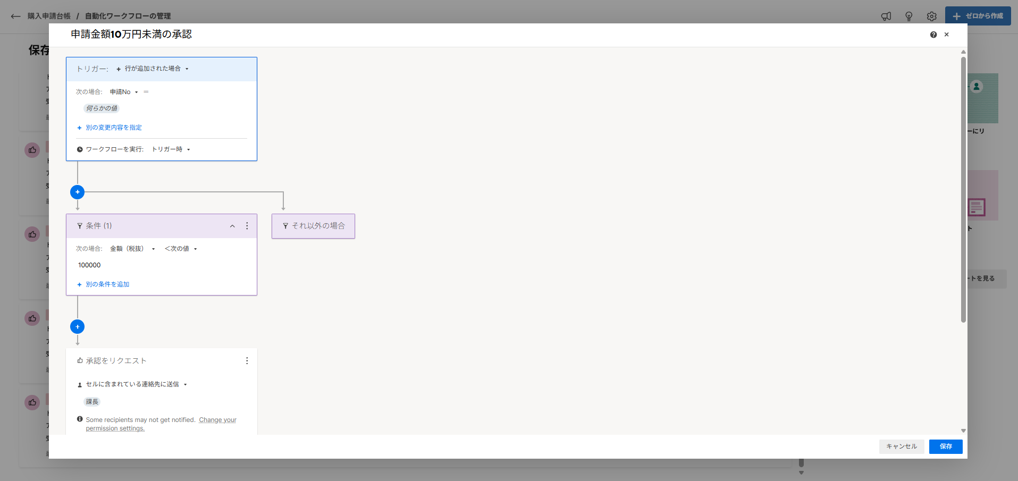Click the workflow title 申請金額10万円未満の承認

click(x=131, y=35)
